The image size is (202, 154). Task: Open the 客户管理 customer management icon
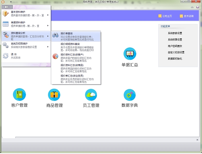click(x=19, y=95)
